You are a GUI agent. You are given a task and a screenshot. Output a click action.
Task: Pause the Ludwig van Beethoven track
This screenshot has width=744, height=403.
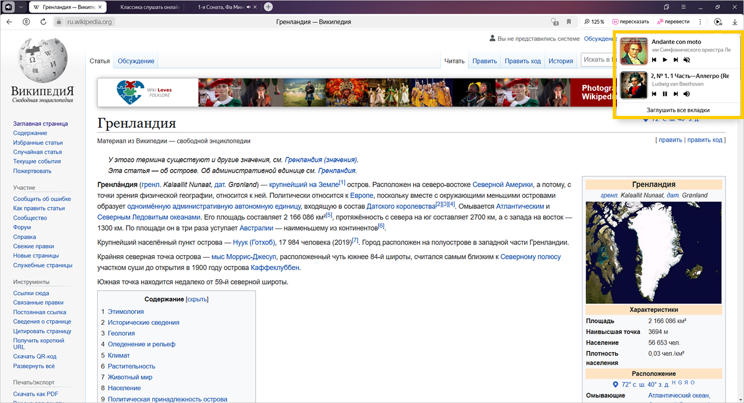[x=665, y=94]
